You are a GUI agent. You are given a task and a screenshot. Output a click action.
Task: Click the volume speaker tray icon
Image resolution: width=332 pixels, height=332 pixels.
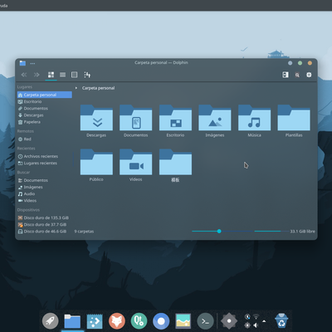pyautogui.click(x=256, y=325)
